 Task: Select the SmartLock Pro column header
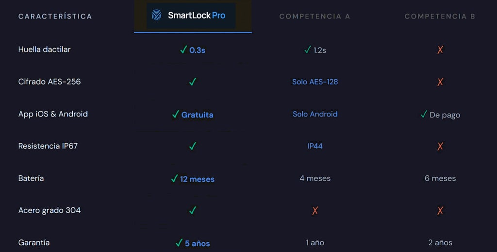click(193, 16)
